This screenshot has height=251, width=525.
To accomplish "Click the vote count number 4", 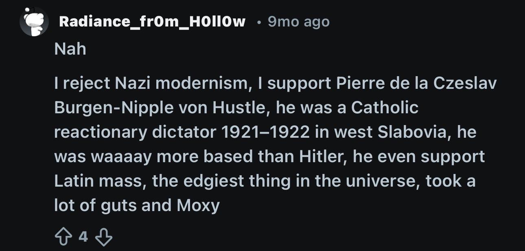I will (83, 237).
